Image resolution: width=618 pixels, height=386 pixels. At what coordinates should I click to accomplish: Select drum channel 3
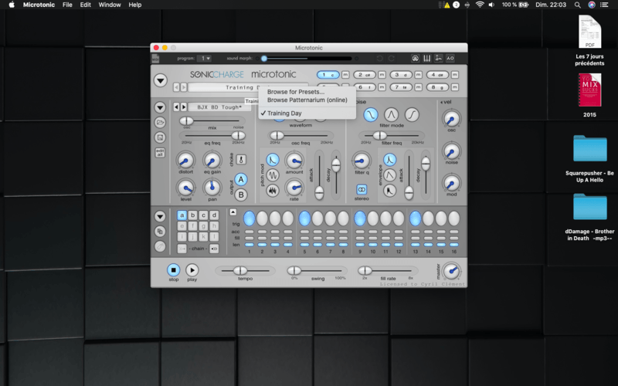[401, 74]
